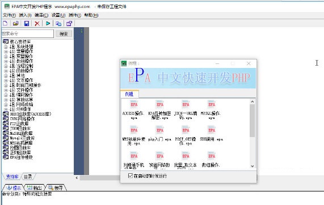This screenshot has width=324, height=205.
Task: Open the SDK调用.epa example icon
Action: pyautogui.click(x=212, y=130)
